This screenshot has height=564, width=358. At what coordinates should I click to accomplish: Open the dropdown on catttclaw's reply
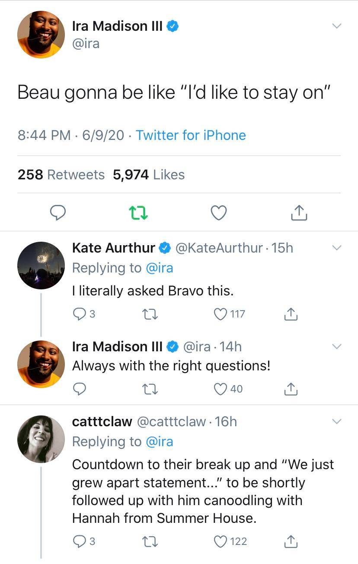[x=337, y=421]
